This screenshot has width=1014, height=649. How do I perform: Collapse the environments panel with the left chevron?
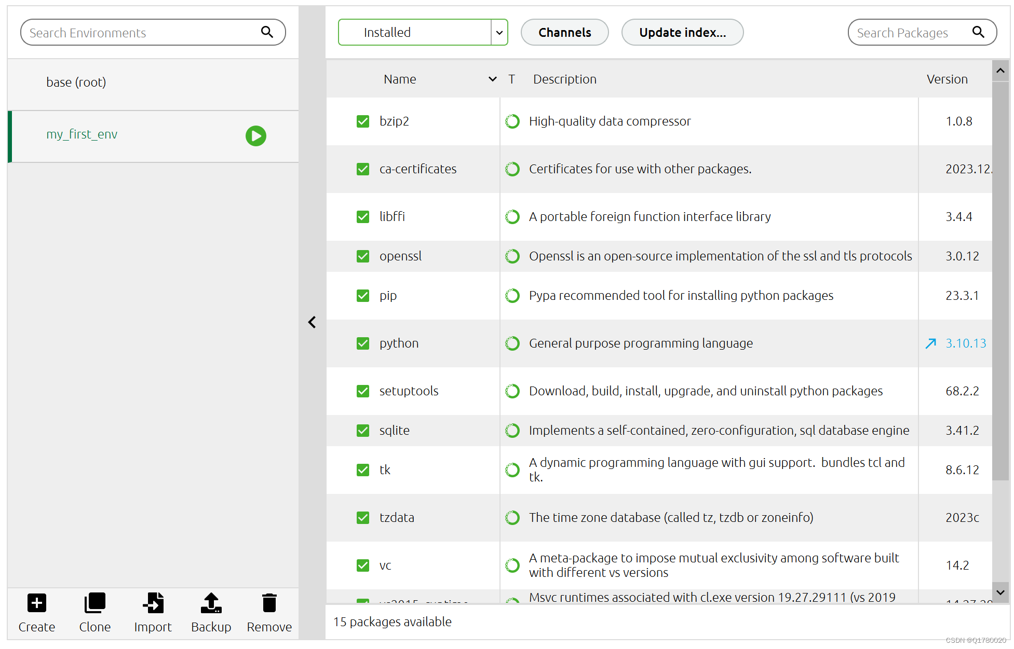point(312,322)
